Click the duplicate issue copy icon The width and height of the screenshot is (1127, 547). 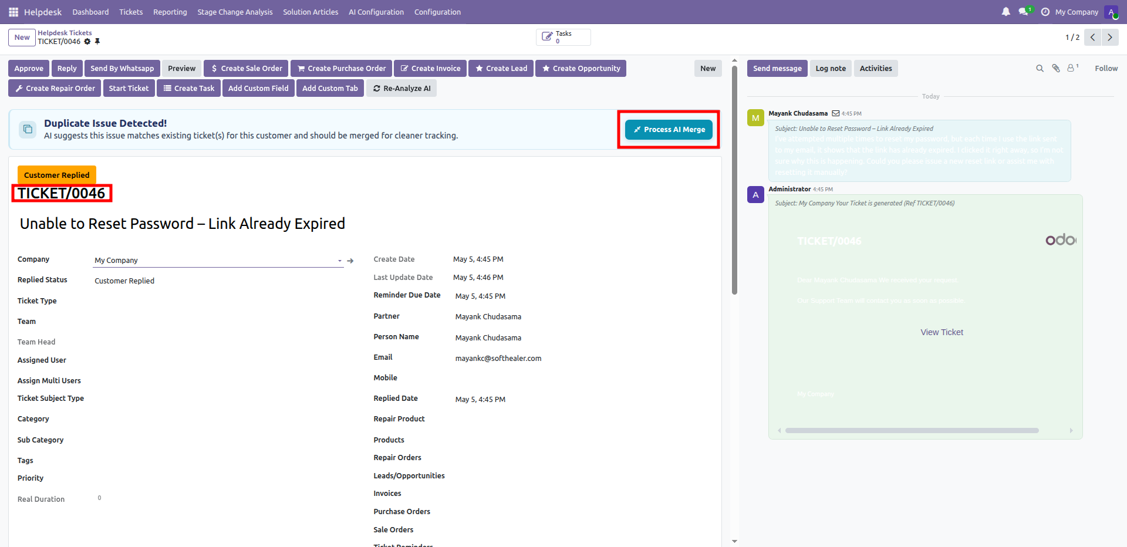click(x=28, y=129)
